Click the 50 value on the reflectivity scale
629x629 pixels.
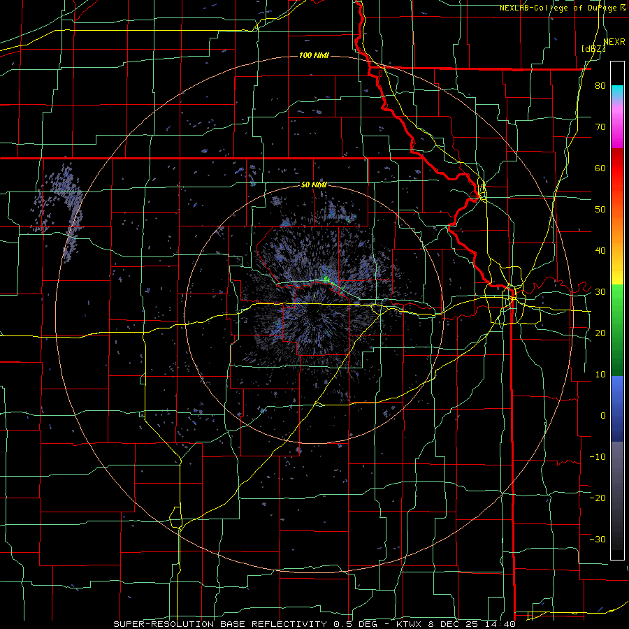coord(600,210)
